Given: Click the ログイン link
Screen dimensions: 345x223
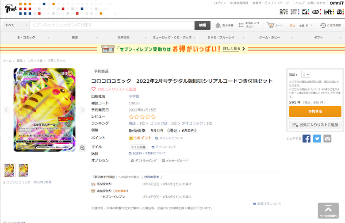Looking at the screenshot, I should pos(220,3).
